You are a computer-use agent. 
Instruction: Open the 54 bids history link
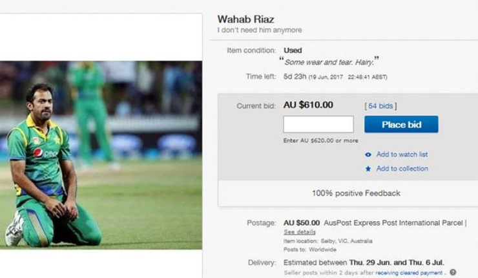(381, 105)
